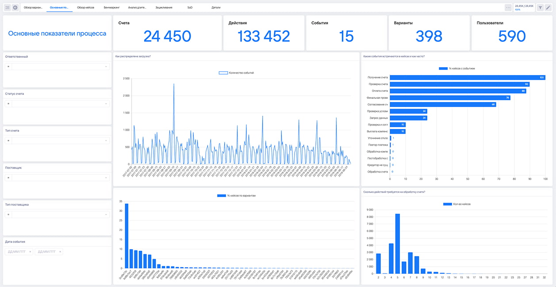Click the Оплата счета bar valued 88

458,91
